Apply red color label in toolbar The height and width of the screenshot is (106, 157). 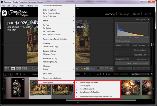81,68
